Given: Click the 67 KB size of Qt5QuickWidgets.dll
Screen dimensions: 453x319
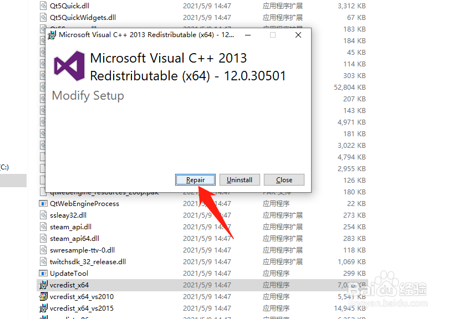Looking at the screenshot, I should click(356, 17).
